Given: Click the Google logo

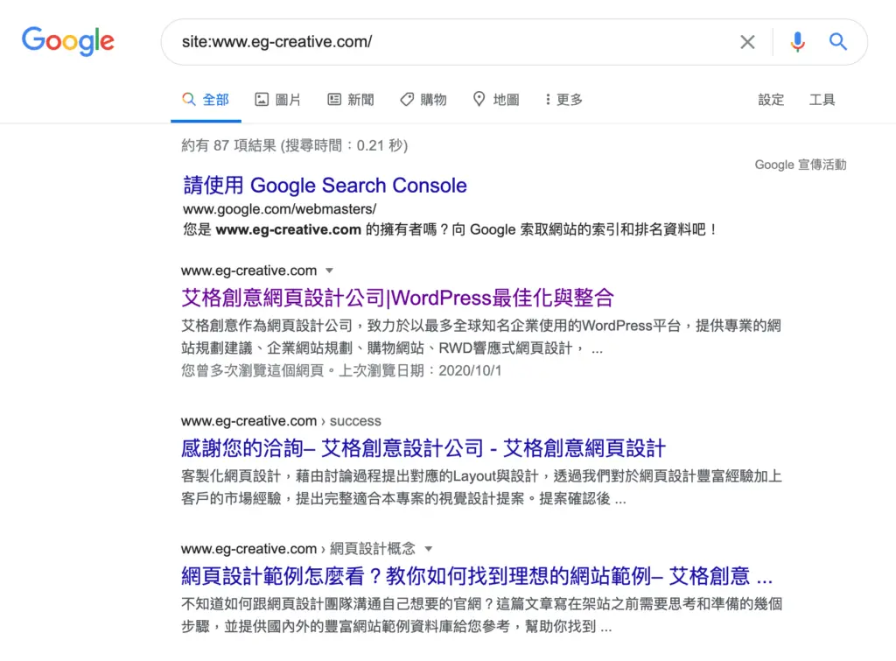Looking at the screenshot, I should pyautogui.click(x=68, y=41).
